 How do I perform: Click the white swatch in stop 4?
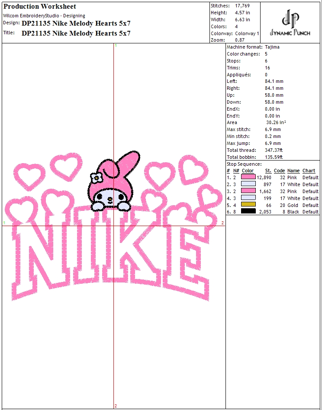point(248,198)
